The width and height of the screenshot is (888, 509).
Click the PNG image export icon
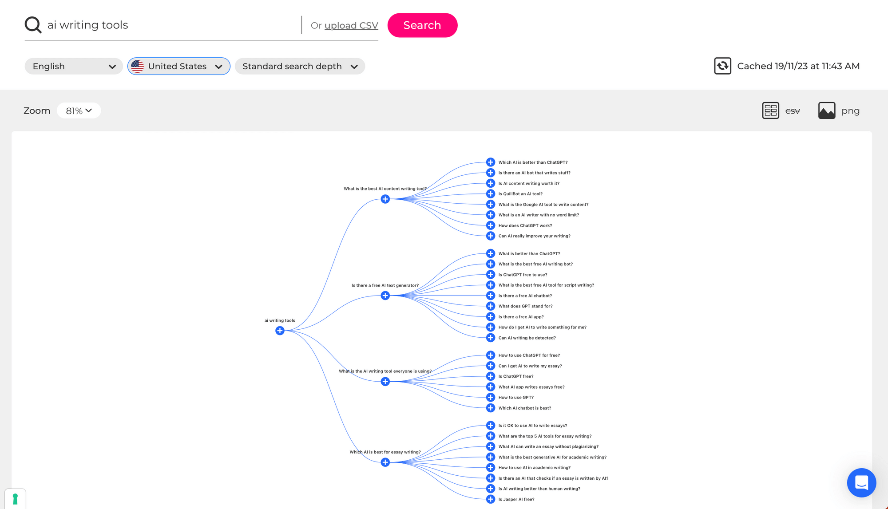[827, 110]
